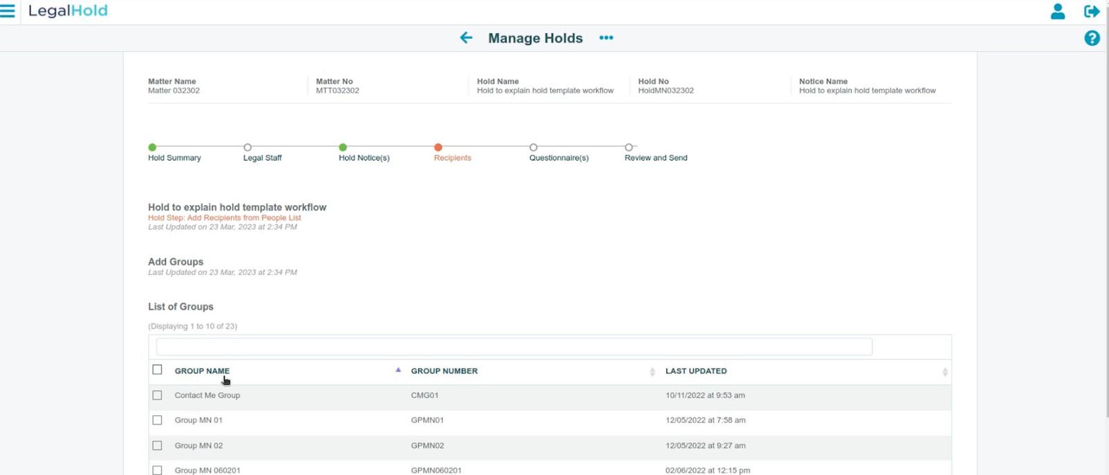Click the '02/06/2022 at 12:15 pm' date

coord(708,470)
